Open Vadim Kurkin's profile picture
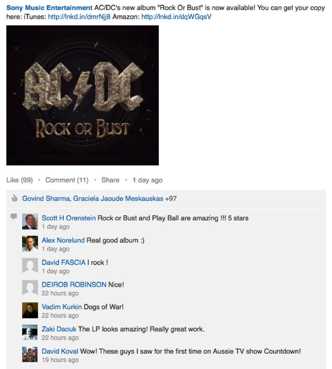 (x=30, y=310)
